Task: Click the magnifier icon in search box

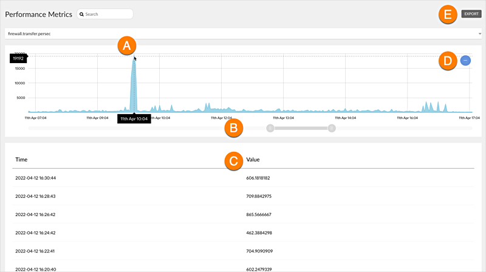Action: [81, 14]
